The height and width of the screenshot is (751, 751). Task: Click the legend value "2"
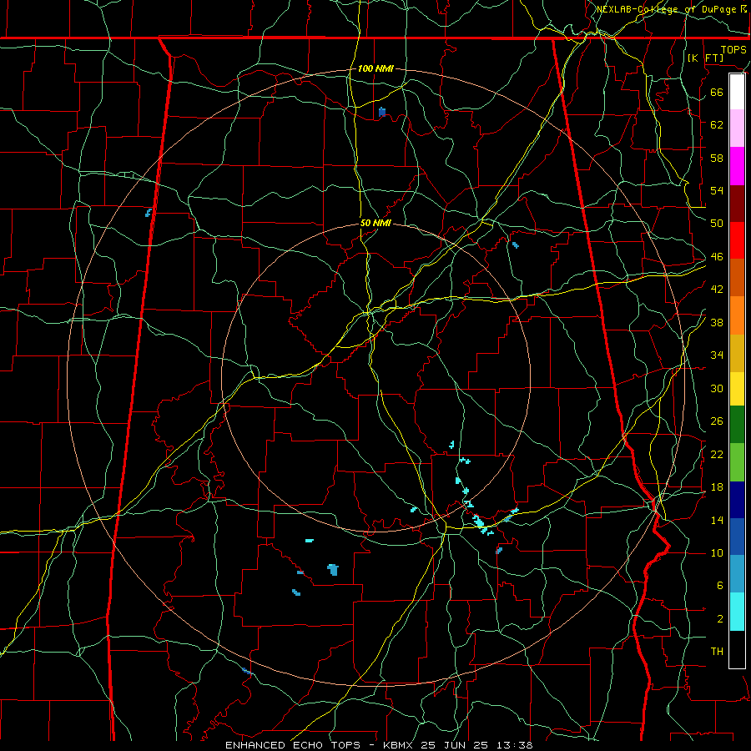[x=719, y=618]
